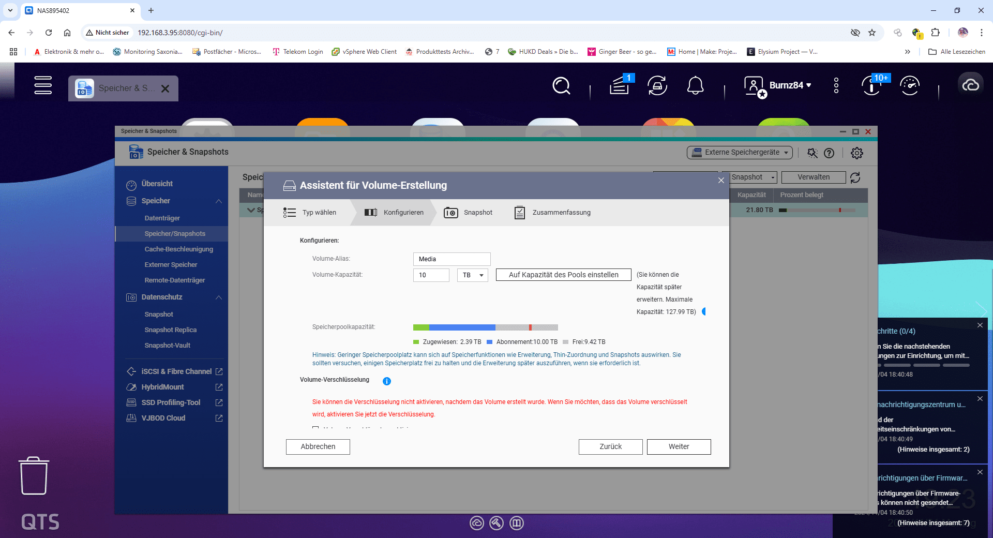Click the Volume-Alias field containing Media
The width and height of the screenshot is (993, 538).
452,259
